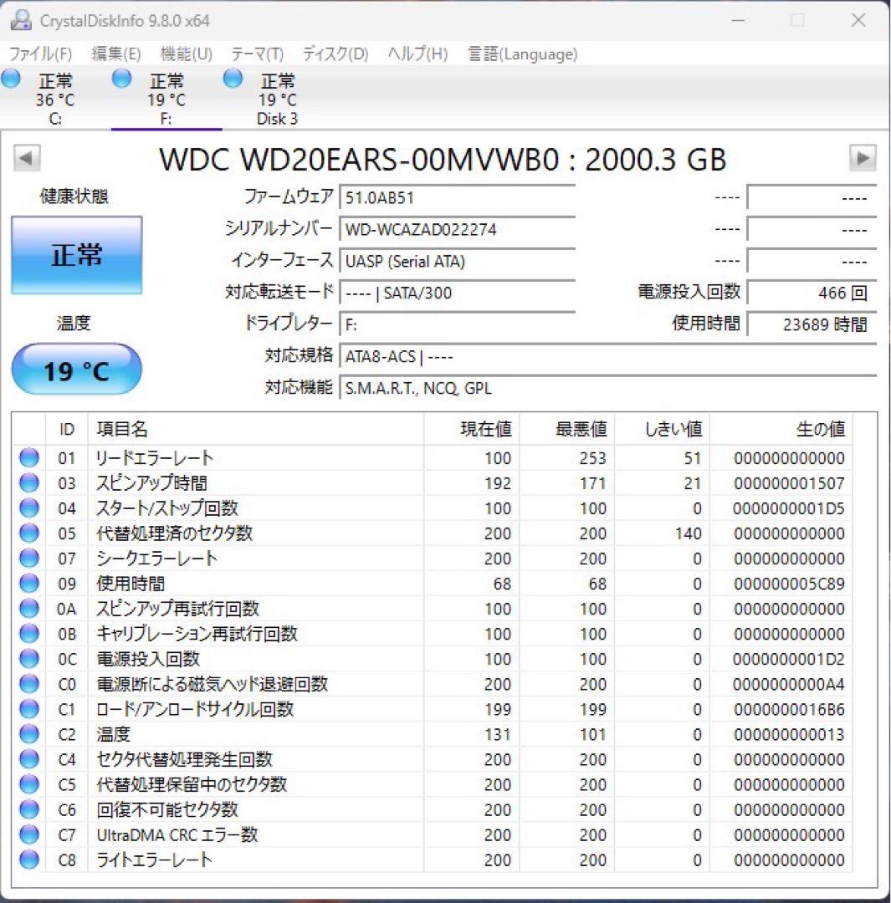Click the drive letter field F:
Viewport: 891px width, 903px height.
458,324
